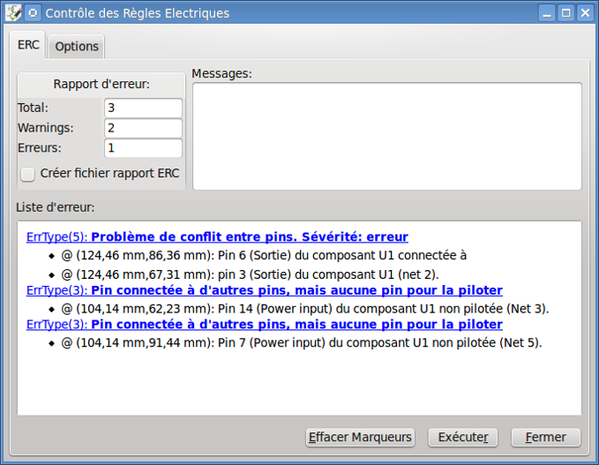Select the Pin 14 Power input detail line

coord(305,308)
